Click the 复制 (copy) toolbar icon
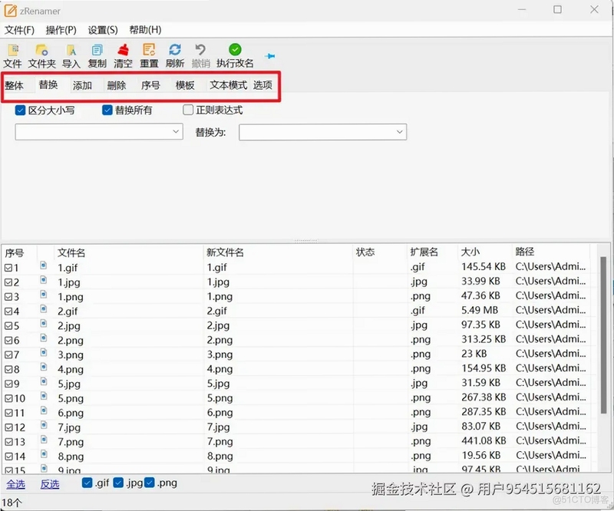This screenshot has height=511, width=614. 97,50
